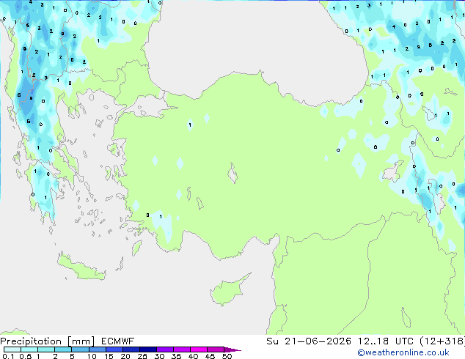Image resolution: width=465 pixels, height=359 pixels.
Task: Click the 30–35 mm purple legend swatch
Action: (164, 349)
